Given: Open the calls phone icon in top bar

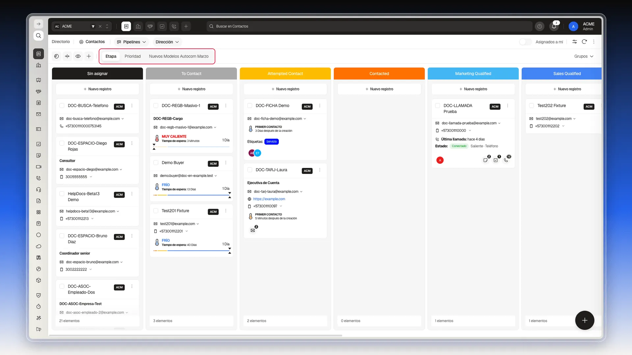Looking at the screenshot, I should (x=174, y=26).
